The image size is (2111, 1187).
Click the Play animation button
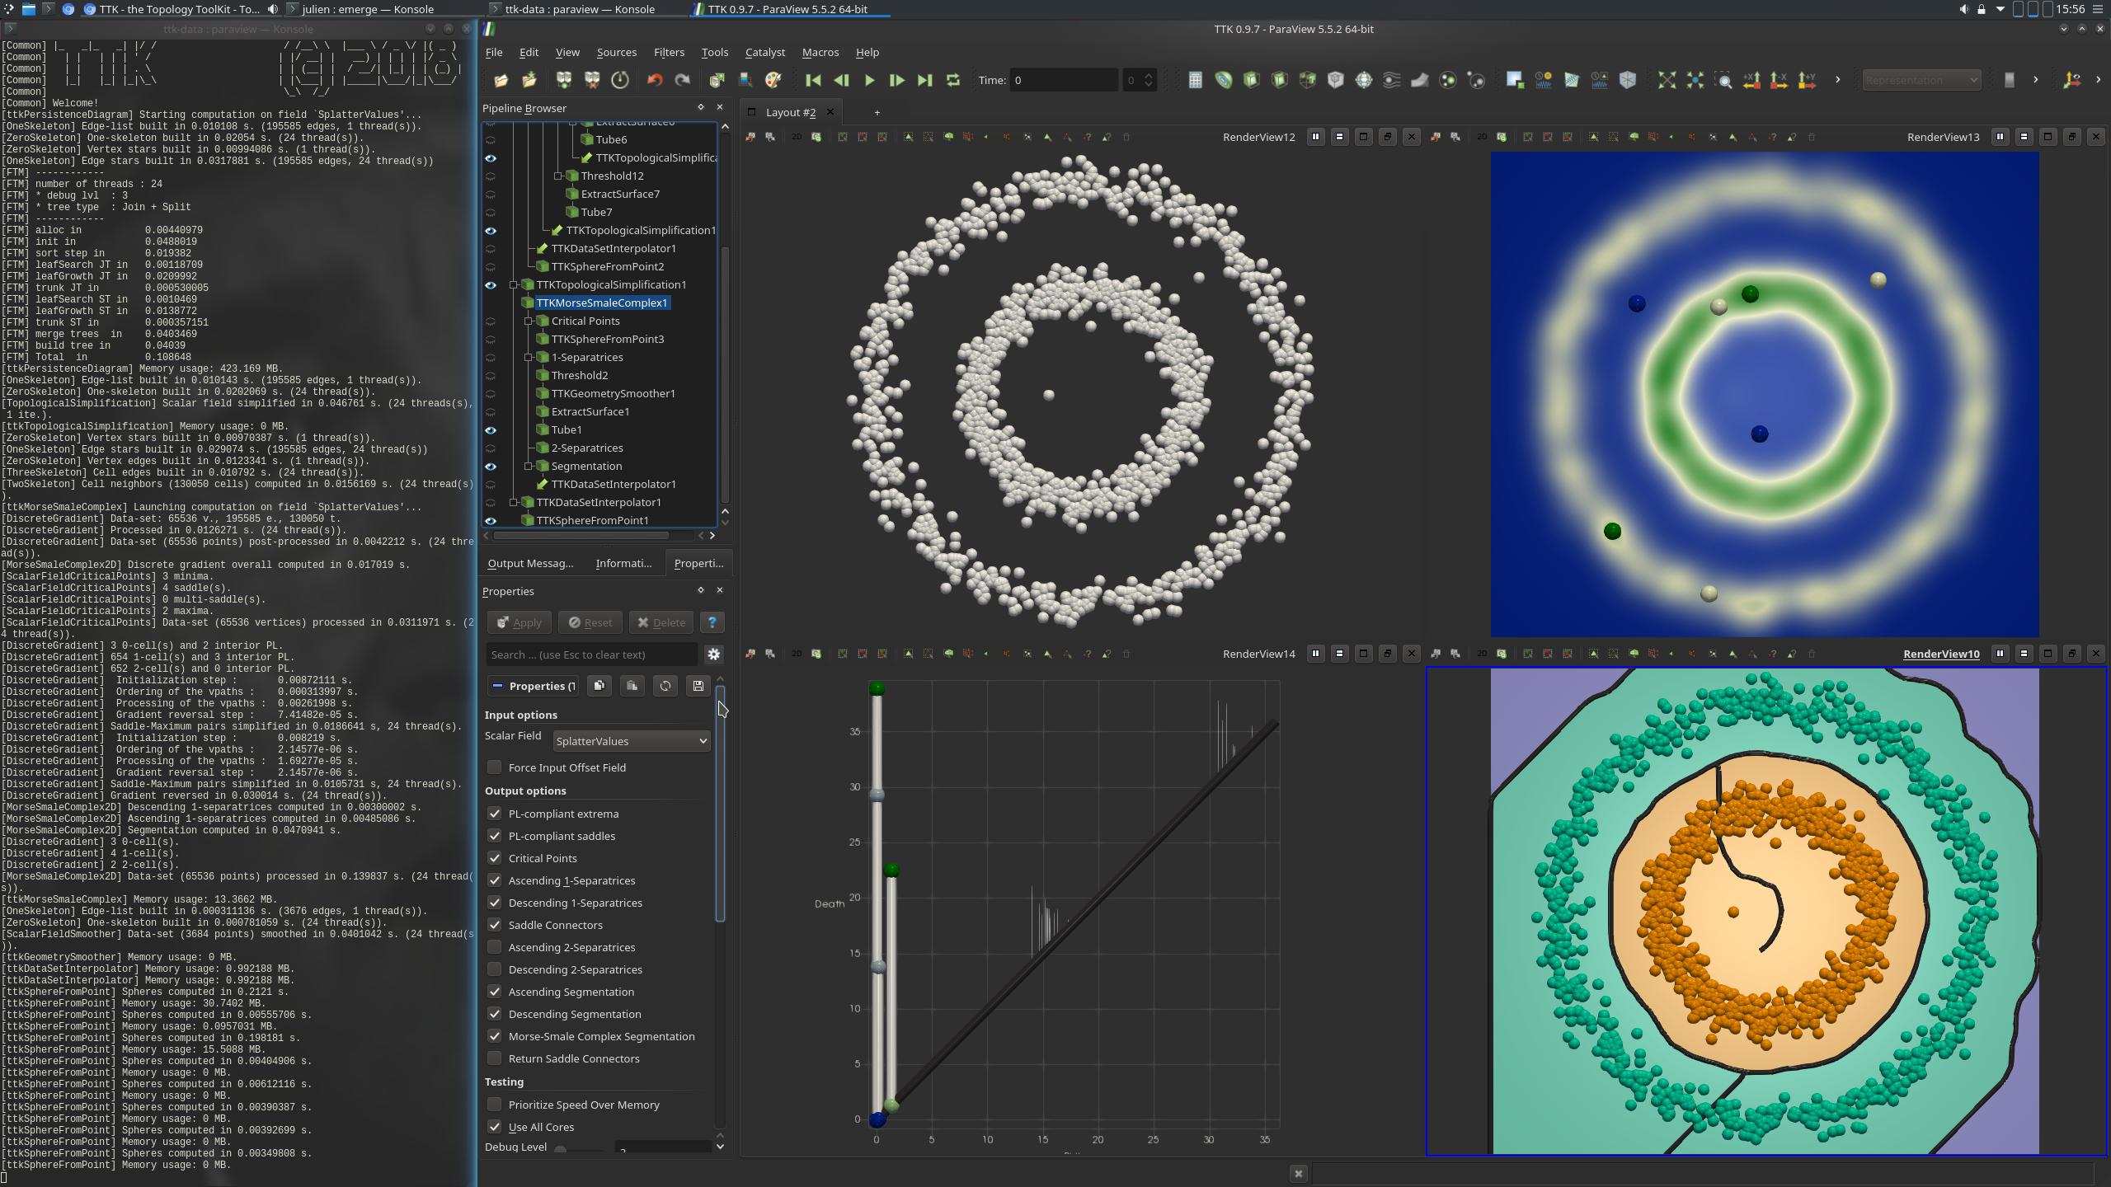pyautogui.click(x=868, y=80)
